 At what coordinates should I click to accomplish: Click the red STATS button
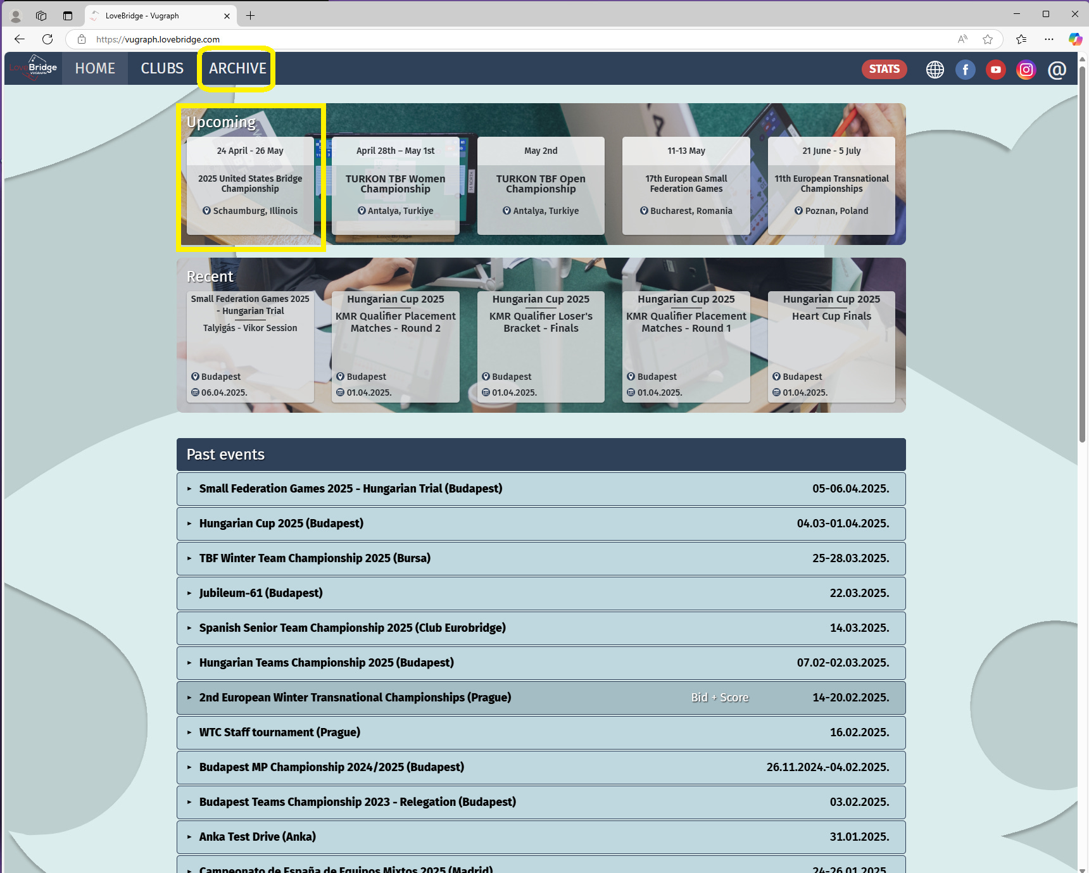884,69
